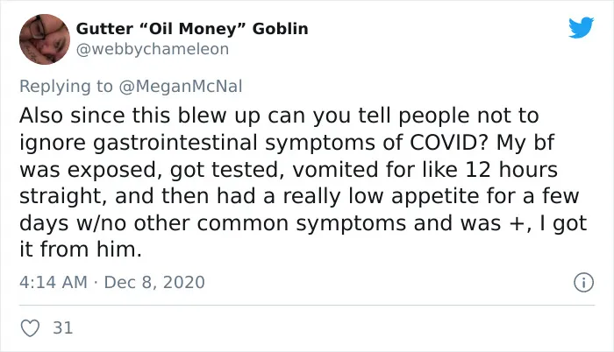614x352 pixels.
Task: Click the final line "it from him."
Action: tap(81, 250)
